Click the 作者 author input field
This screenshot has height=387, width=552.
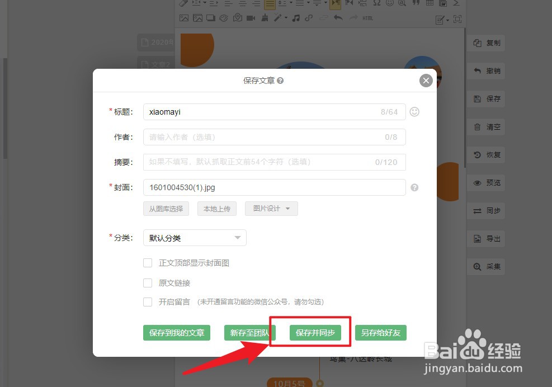274,137
